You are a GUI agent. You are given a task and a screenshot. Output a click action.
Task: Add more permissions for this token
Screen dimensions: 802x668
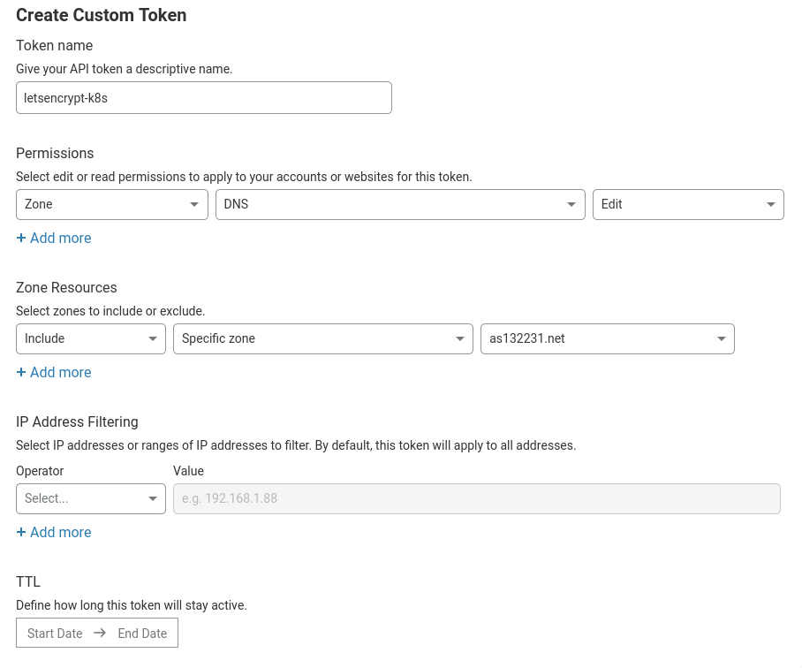pyautogui.click(x=53, y=238)
